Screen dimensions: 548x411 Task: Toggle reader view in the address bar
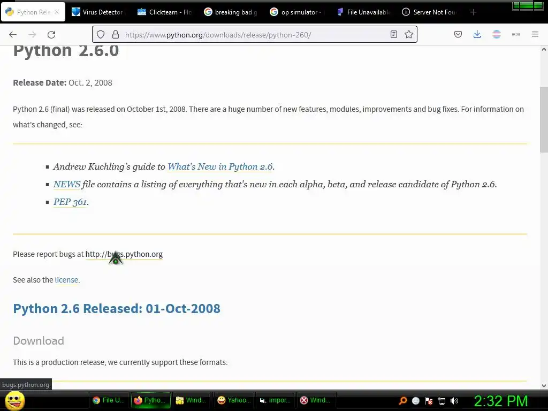tap(394, 34)
